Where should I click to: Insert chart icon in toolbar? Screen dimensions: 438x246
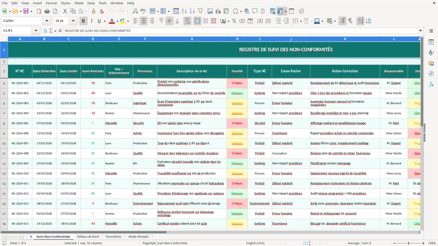pyautogui.click(x=218, y=11)
